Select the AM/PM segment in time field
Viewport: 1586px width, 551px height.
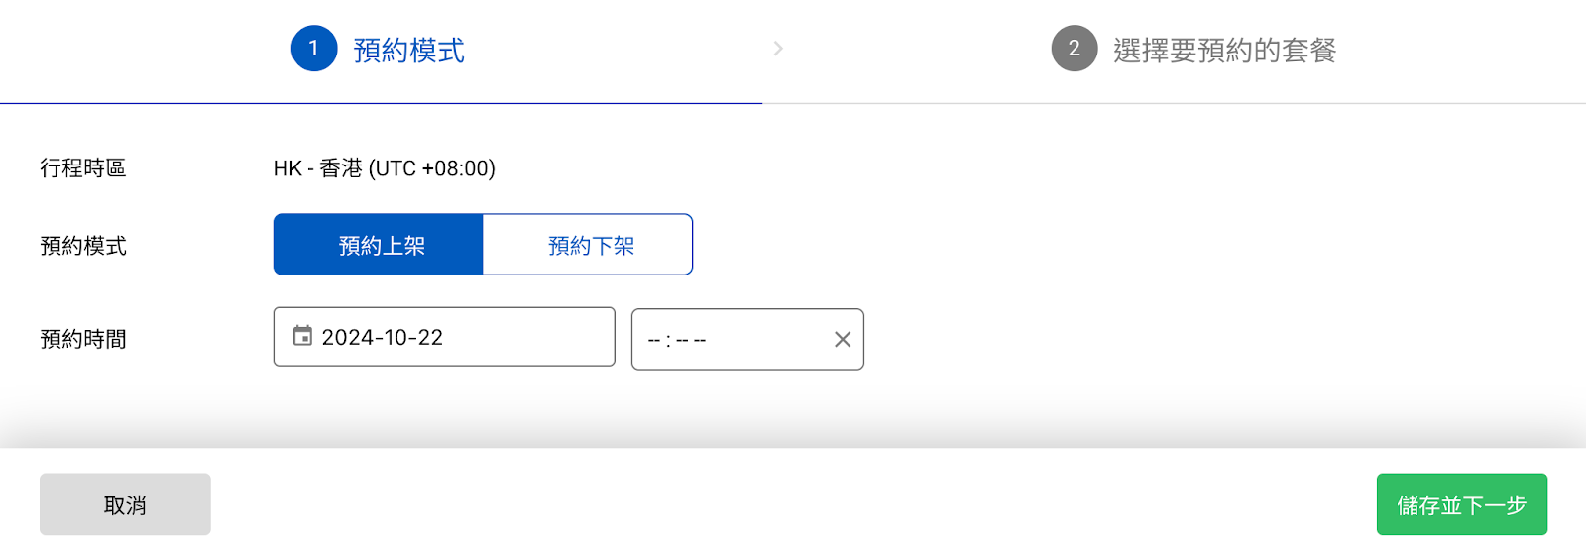coord(700,340)
